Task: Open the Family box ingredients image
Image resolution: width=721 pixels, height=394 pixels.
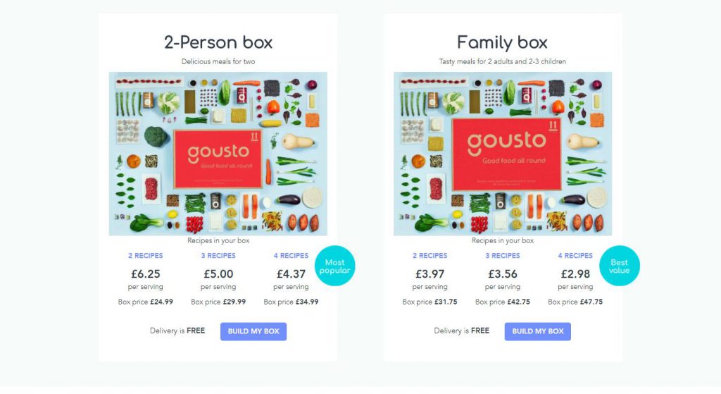Action: click(503, 154)
